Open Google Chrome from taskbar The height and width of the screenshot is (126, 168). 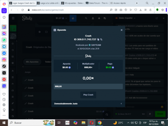99,123
